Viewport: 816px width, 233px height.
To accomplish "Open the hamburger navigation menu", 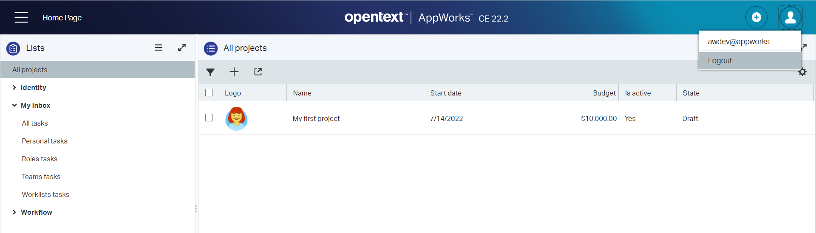I will tap(21, 17).
